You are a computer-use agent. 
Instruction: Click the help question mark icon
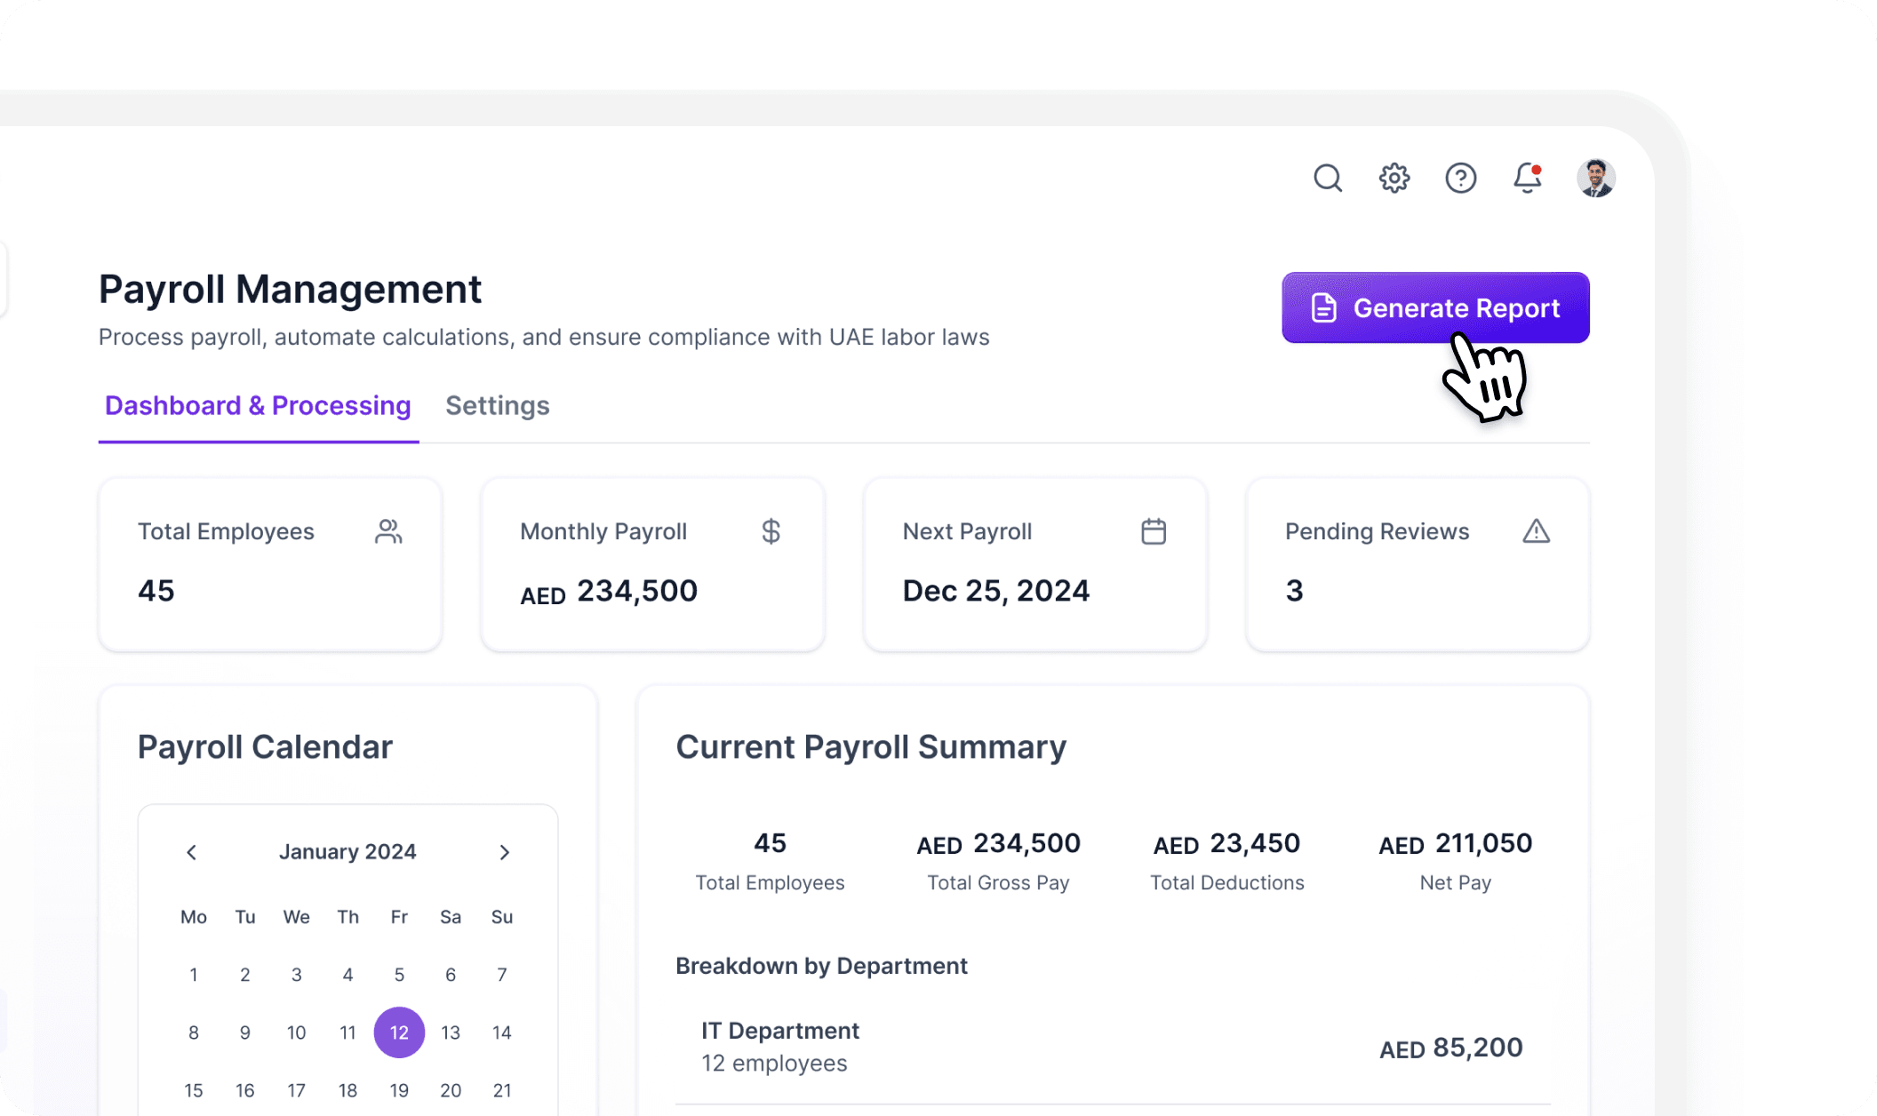pos(1461,179)
